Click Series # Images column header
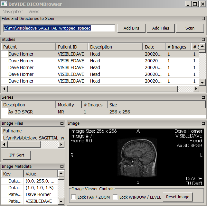The image size is (207, 206). click(x=94, y=105)
